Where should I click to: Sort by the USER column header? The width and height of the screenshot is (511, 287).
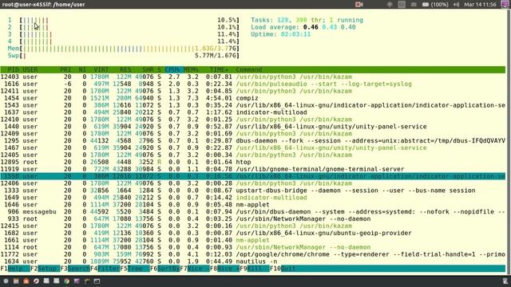coord(30,69)
